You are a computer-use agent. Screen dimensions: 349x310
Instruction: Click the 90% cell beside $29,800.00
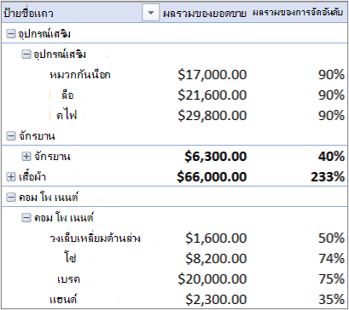pos(331,116)
